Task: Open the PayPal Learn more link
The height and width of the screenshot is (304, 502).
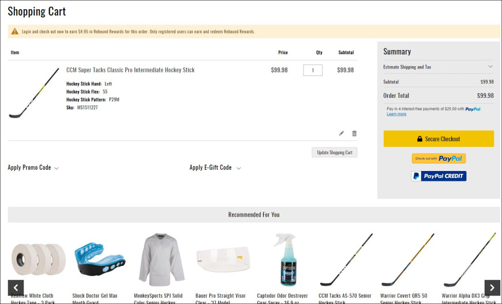Action: click(x=396, y=114)
